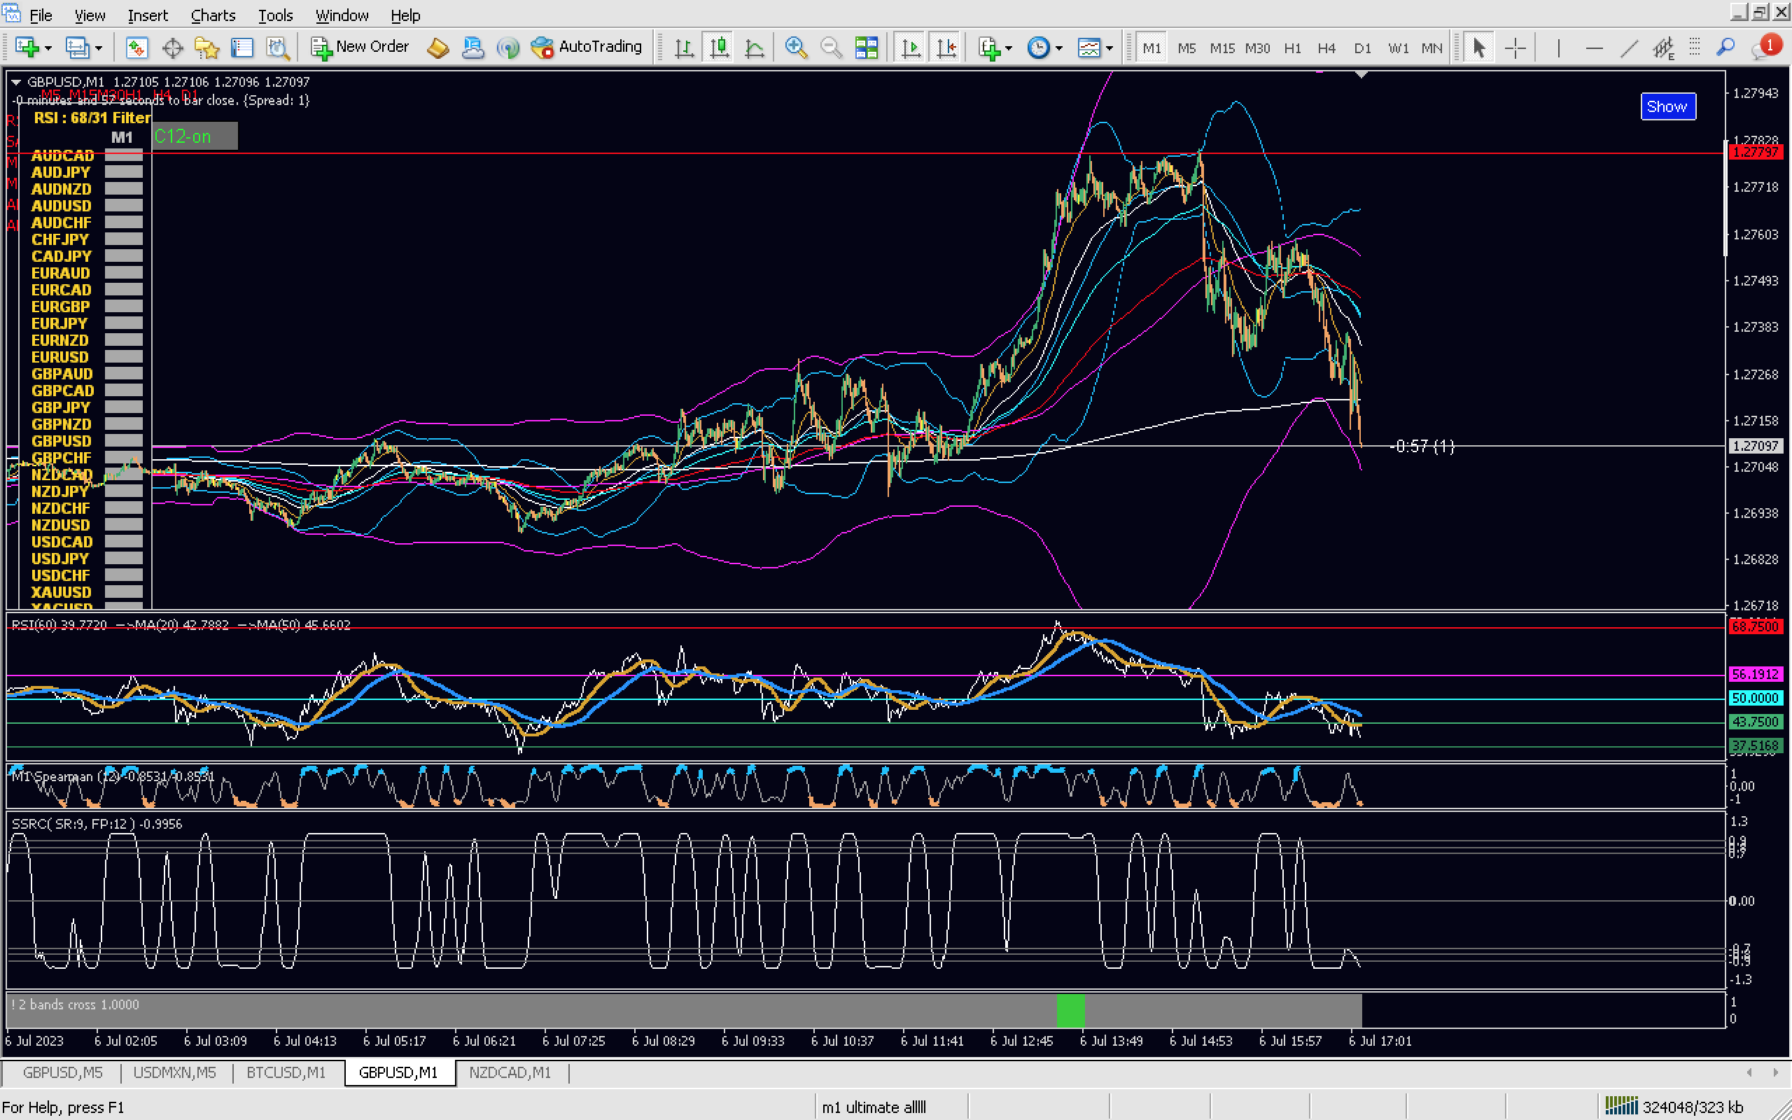Select the H4 timeframe button

pos(1326,48)
